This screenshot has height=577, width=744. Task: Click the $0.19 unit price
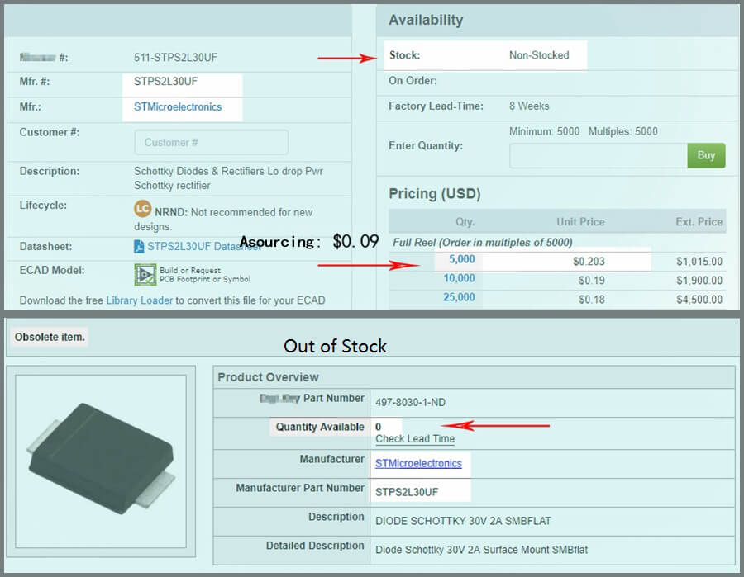click(592, 281)
